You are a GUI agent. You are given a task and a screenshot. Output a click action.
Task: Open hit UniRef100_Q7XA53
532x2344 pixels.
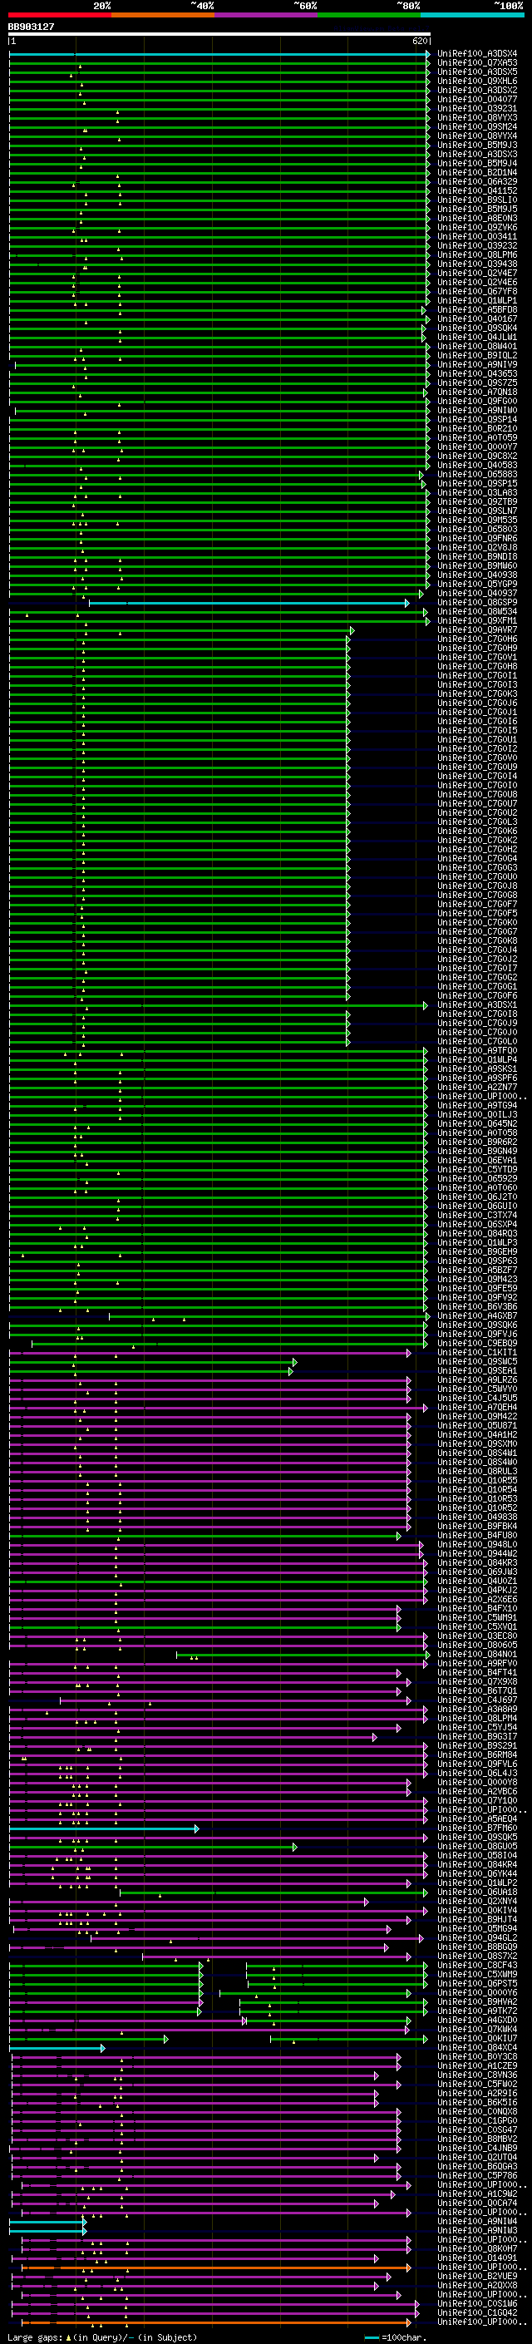pyautogui.click(x=477, y=63)
